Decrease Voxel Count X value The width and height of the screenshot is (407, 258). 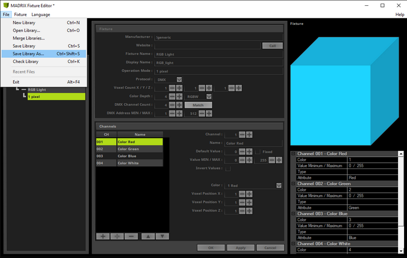tap(172, 88)
